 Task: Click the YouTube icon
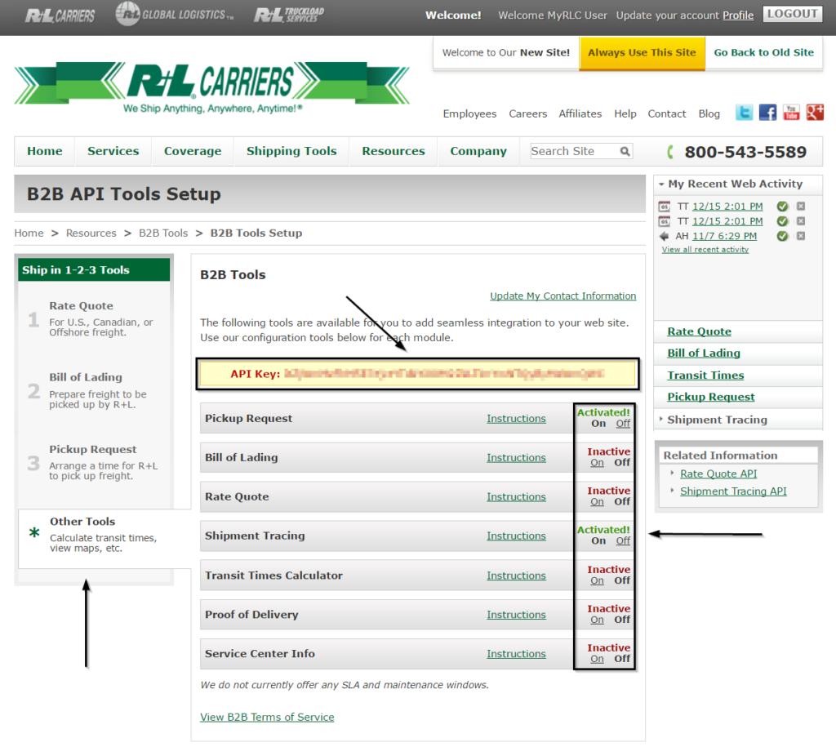tap(791, 113)
